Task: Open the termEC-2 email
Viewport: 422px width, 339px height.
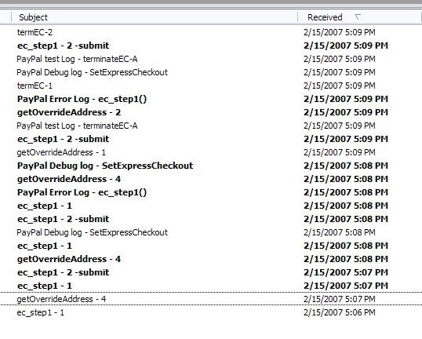Action: click(211, 32)
